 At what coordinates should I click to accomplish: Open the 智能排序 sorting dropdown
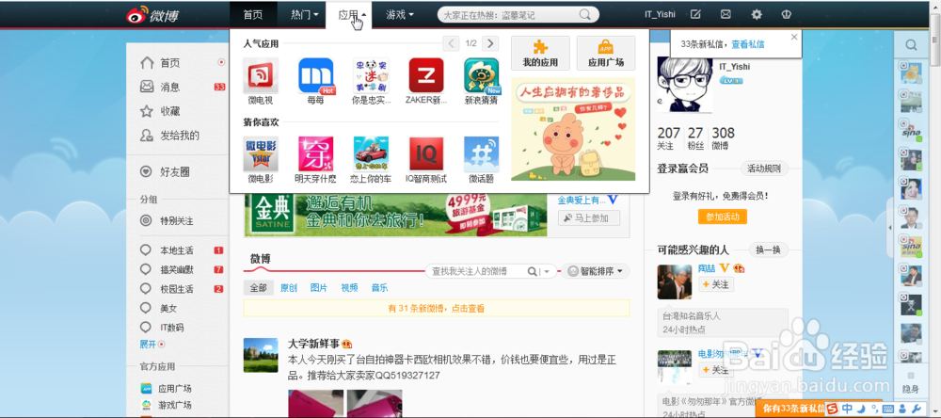point(598,271)
